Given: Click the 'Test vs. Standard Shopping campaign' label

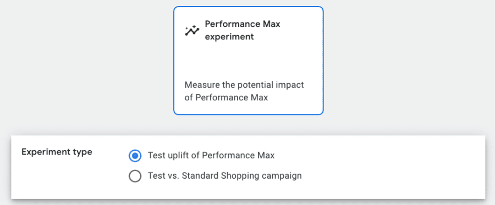Looking at the screenshot, I should point(225,175).
